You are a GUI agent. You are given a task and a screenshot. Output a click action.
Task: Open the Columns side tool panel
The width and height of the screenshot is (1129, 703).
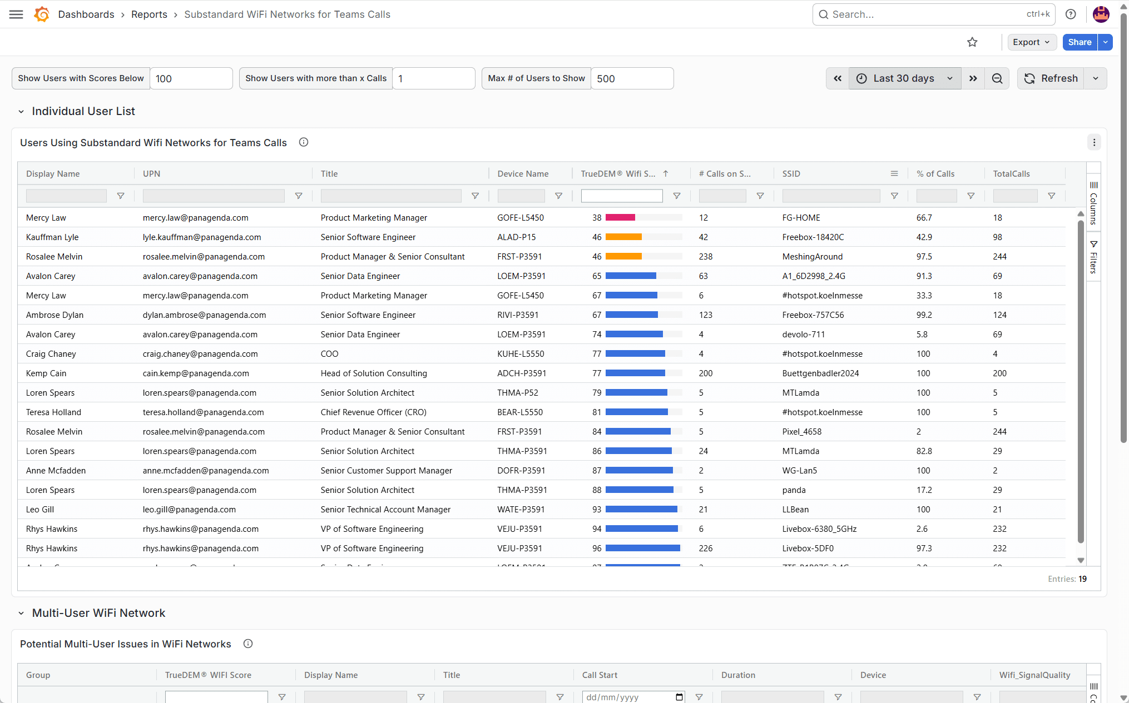tap(1093, 203)
